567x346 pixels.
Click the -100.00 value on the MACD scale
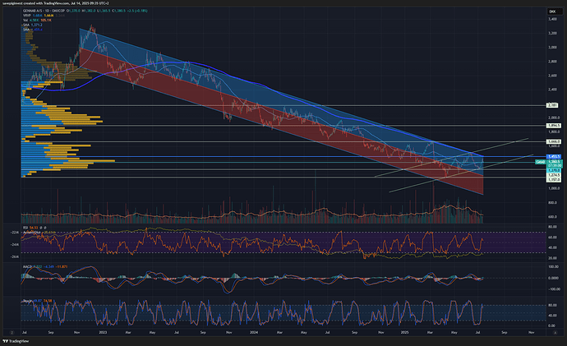tap(553, 289)
